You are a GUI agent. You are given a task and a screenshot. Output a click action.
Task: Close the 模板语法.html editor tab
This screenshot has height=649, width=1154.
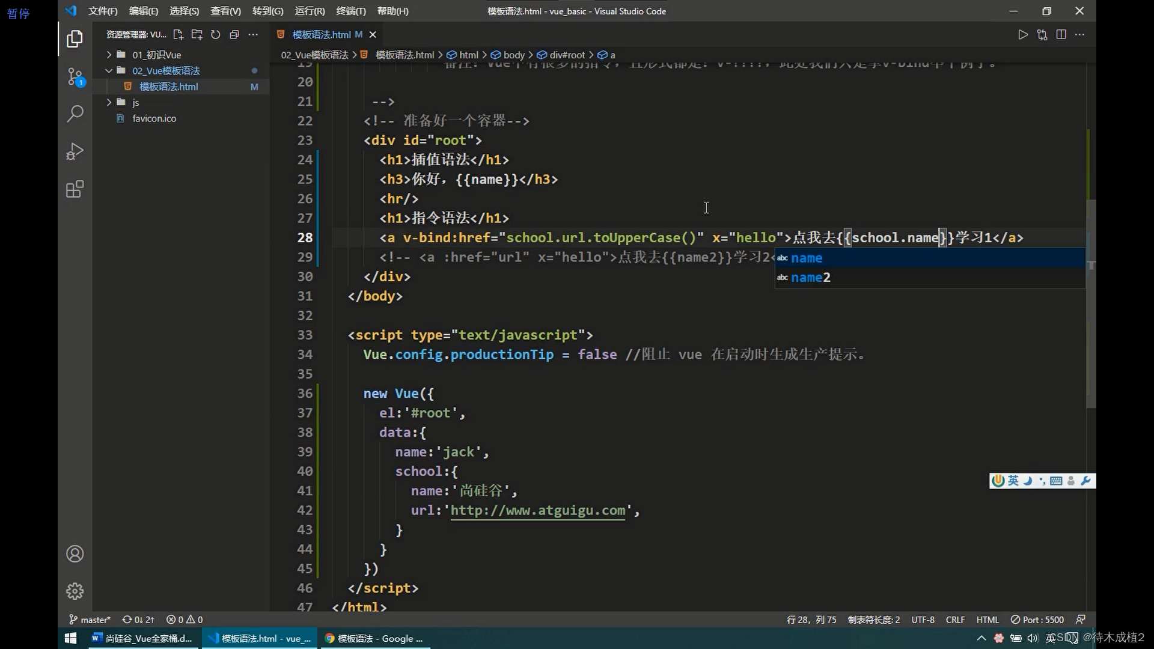tap(373, 35)
